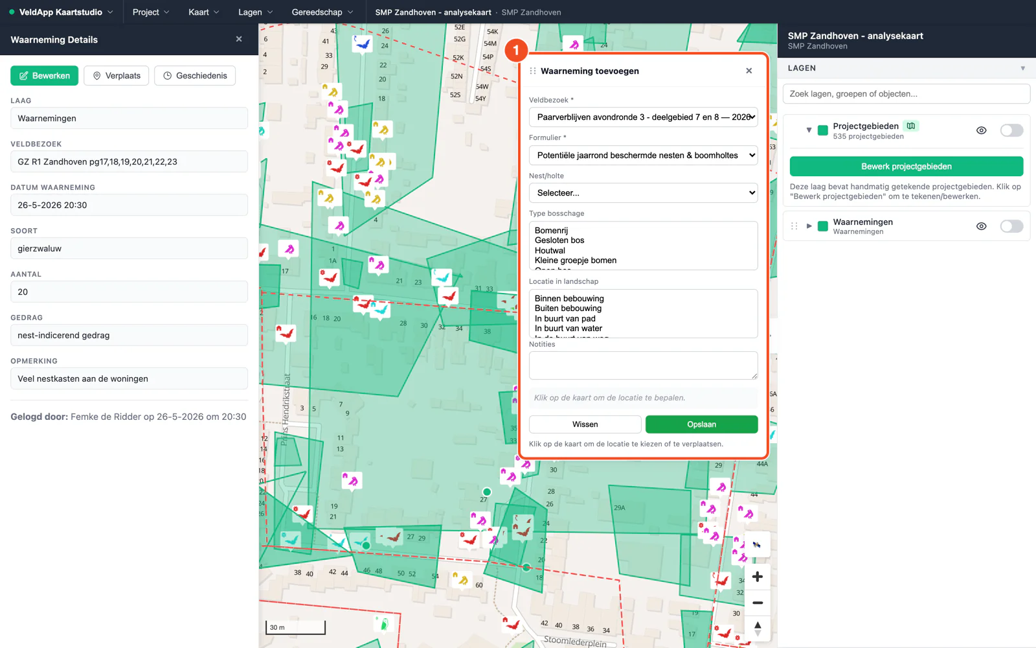Click the cyan bat marker near houses 21 and 23
Viewport: 1036px width, 648px height.
point(442,277)
